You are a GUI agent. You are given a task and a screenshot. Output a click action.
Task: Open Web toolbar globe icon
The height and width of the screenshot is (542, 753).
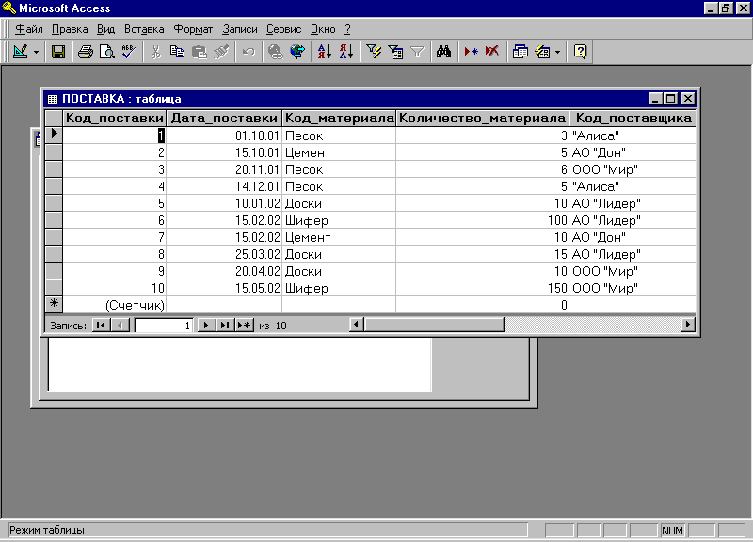[297, 52]
